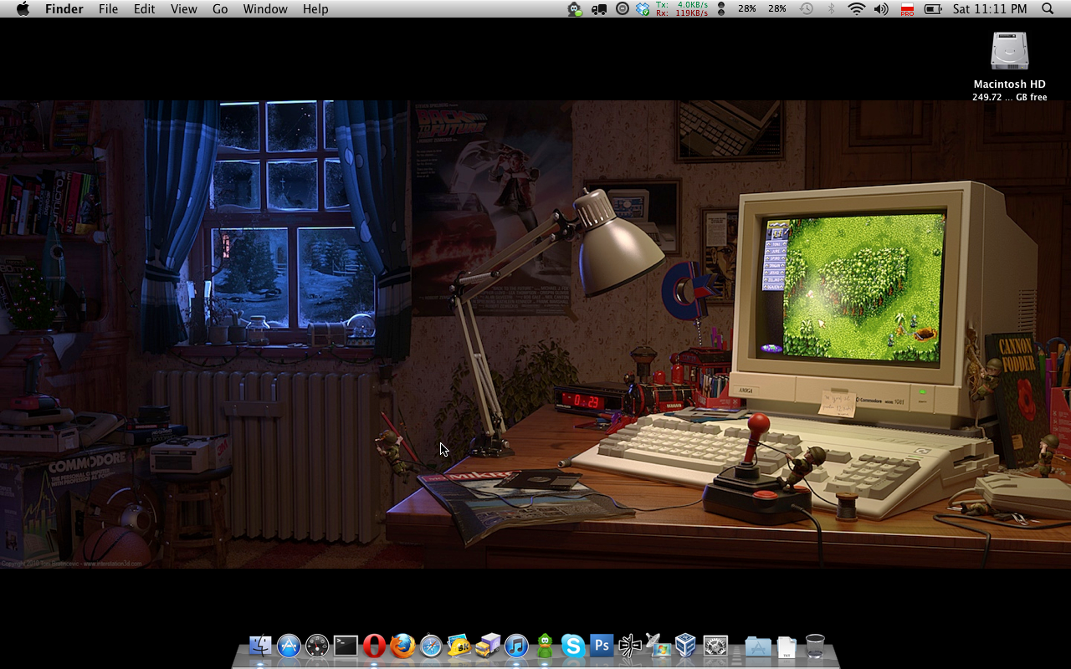1071x669 pixels.
Task: Launch Photoshop from the dock
Action: [x=602, y=646]
